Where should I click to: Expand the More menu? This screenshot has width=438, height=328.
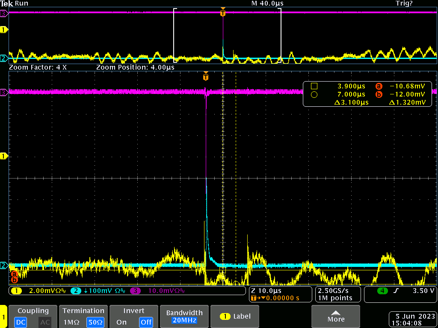click(x=336, y=316)
